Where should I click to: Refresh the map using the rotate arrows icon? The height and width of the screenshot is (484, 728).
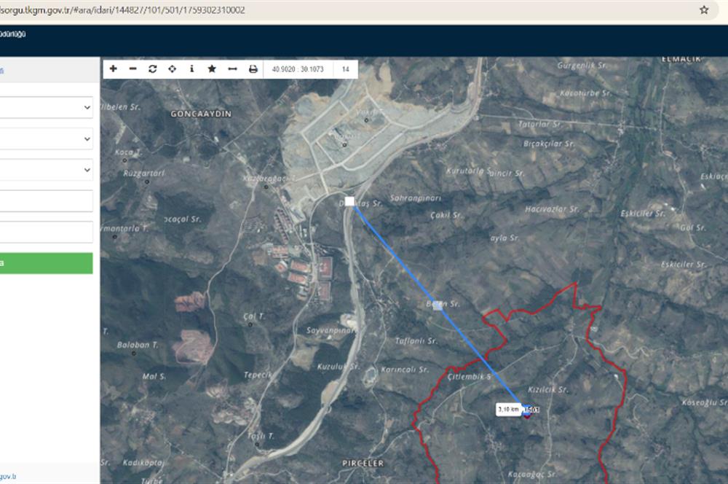coord(152,69)
